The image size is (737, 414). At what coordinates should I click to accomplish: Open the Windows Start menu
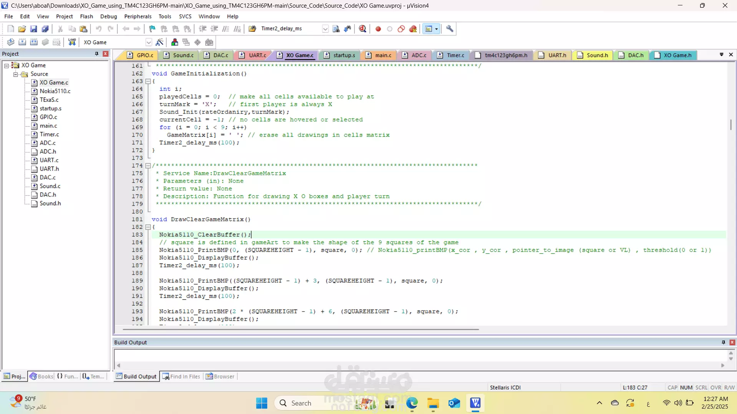point(262,403)
